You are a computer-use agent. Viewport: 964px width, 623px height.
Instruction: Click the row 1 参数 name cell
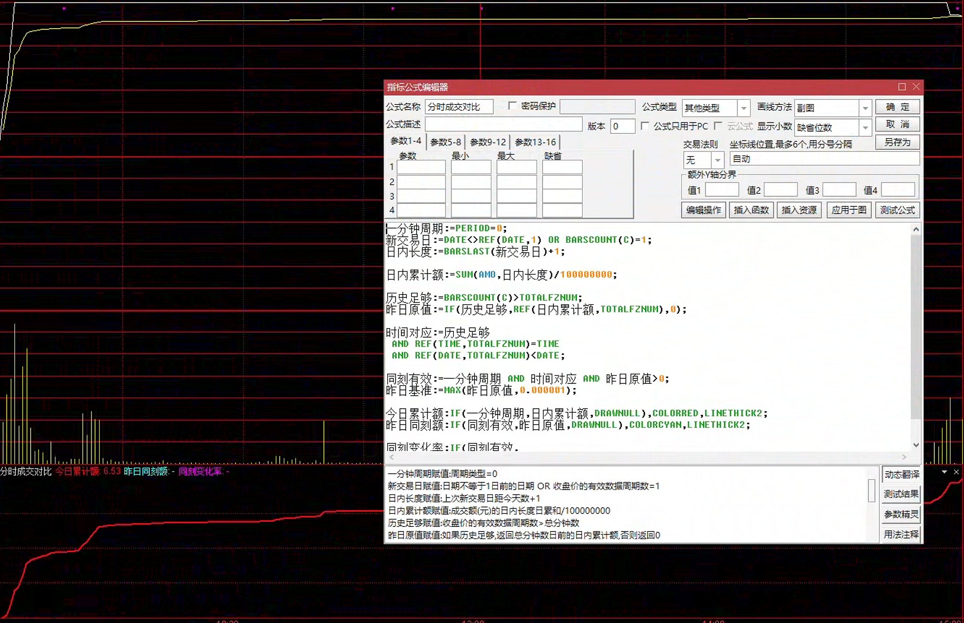coord(421,167)
